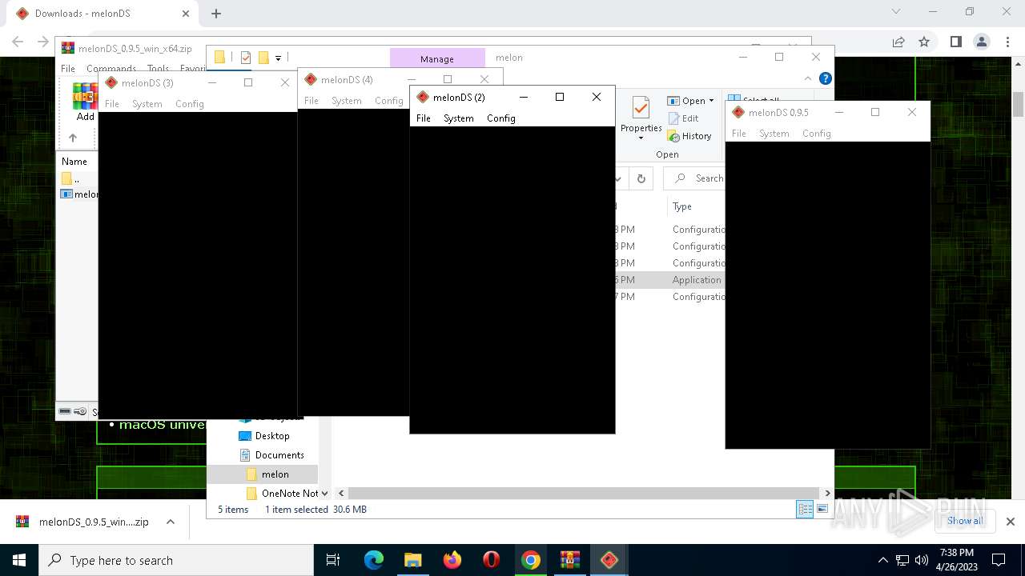Click Explorer refresh button

point(641,178)
